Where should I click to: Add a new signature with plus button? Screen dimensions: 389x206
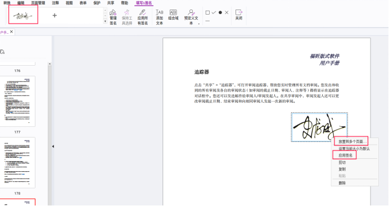tap(55, 15)
